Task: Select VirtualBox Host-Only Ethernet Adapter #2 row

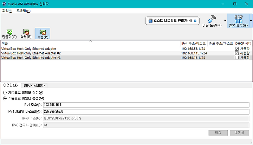Action: [126, 53]
